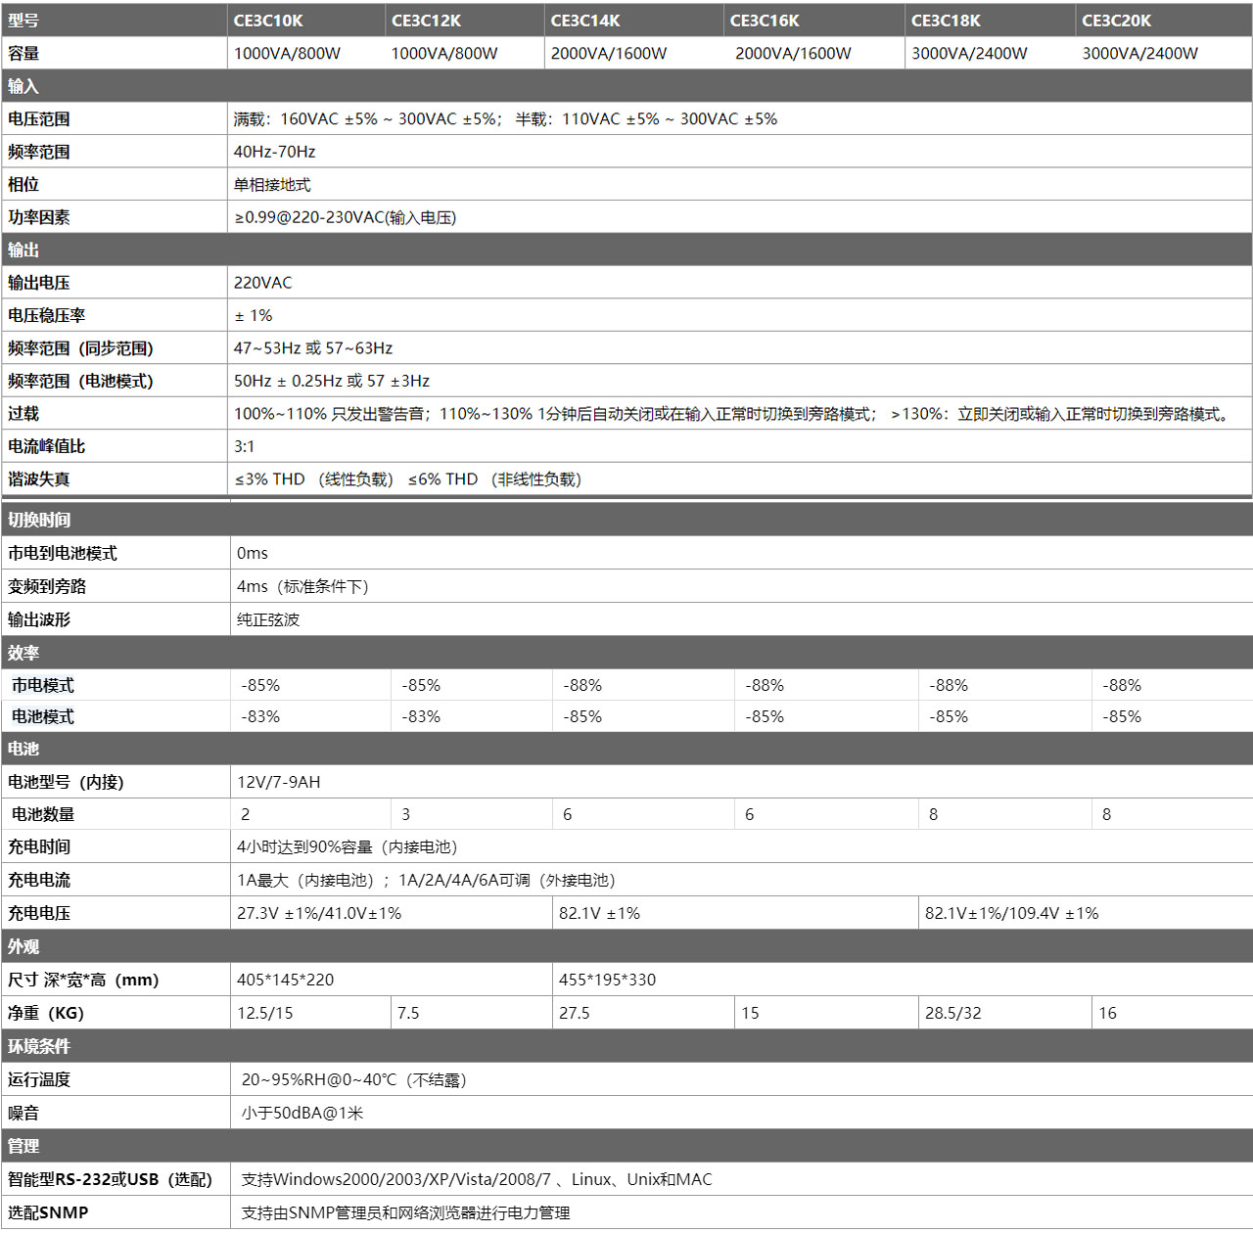Select the 405*145*220 dimension value

(x=285, y=981)
